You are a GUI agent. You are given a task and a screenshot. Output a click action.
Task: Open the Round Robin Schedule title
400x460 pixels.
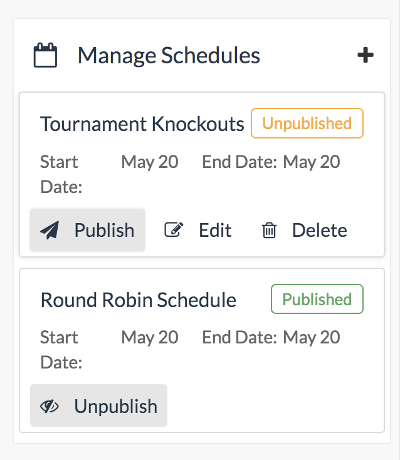coord(138,300)
